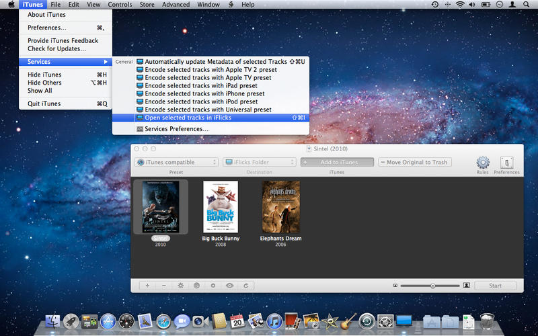Image resolution: width=538 pixels, height=336 pixels.
Task: Toggle the Move Original to Trash option
Action: point(414,162)
